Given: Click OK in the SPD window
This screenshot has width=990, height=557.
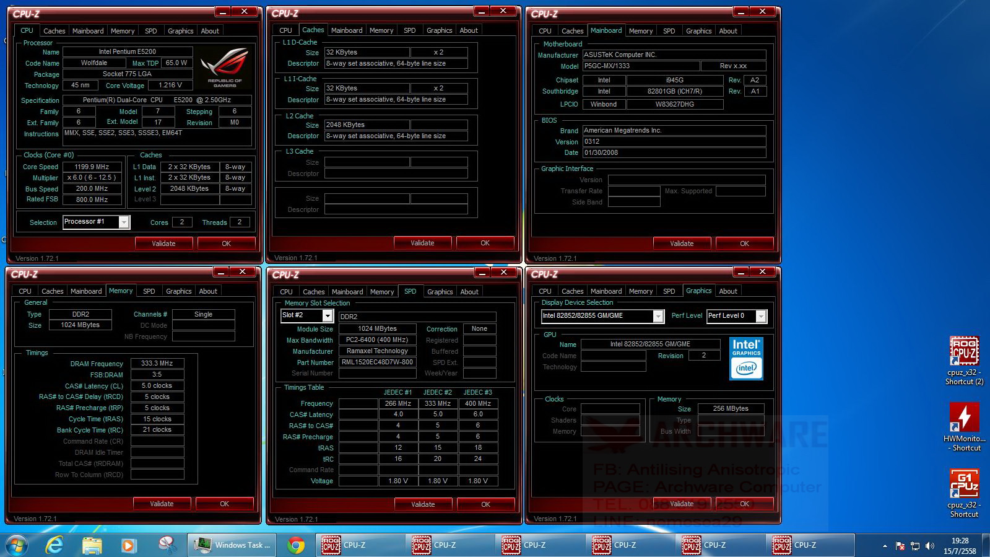Looking at the screenshot, I should coord(485,504).
